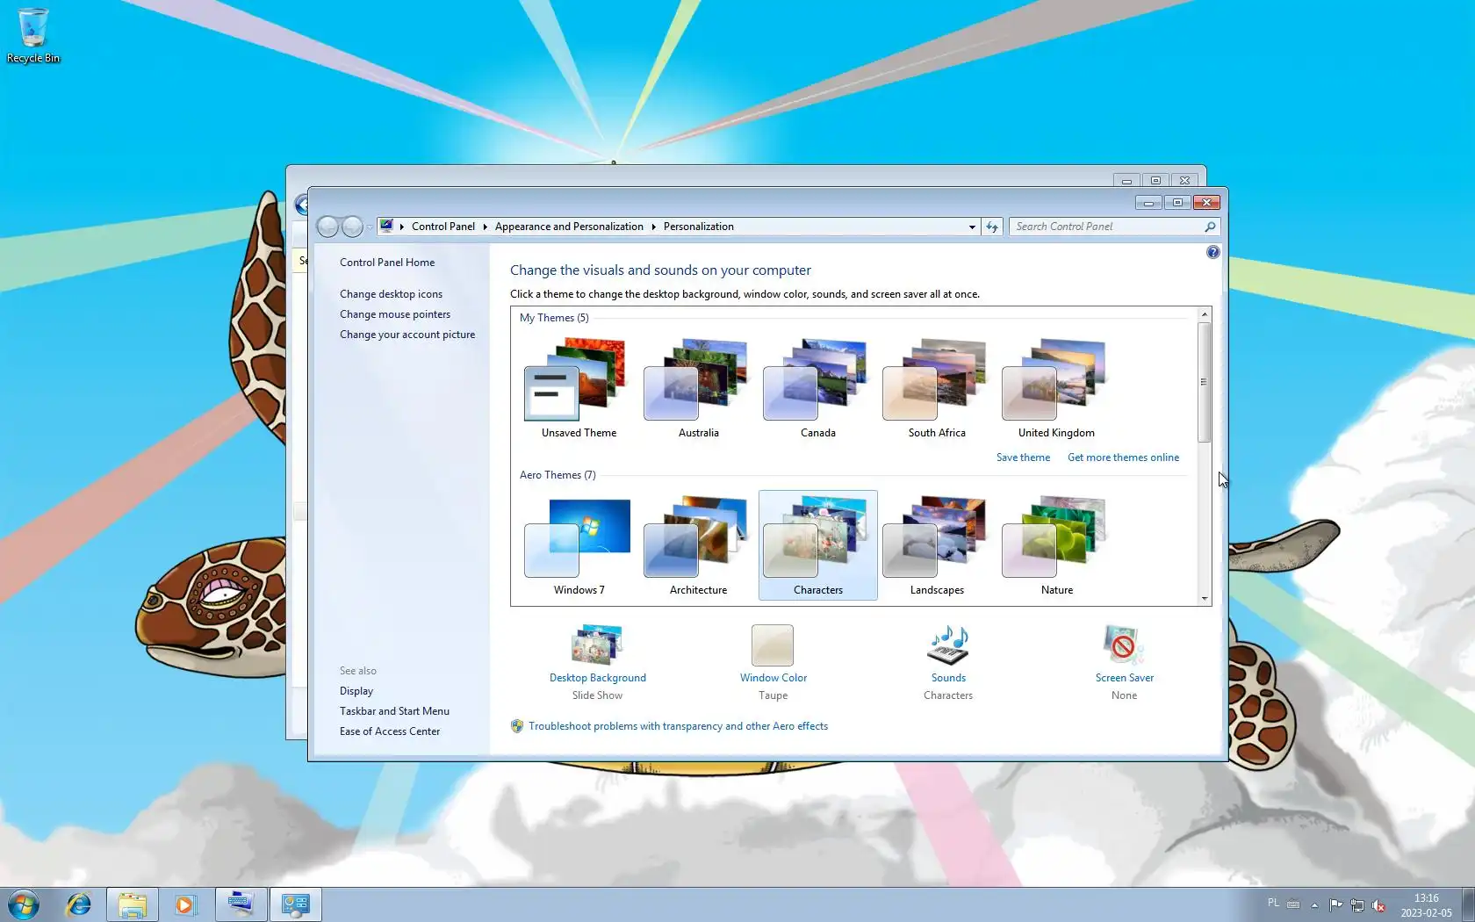Apply the Canada theme

tap(817, 387)
